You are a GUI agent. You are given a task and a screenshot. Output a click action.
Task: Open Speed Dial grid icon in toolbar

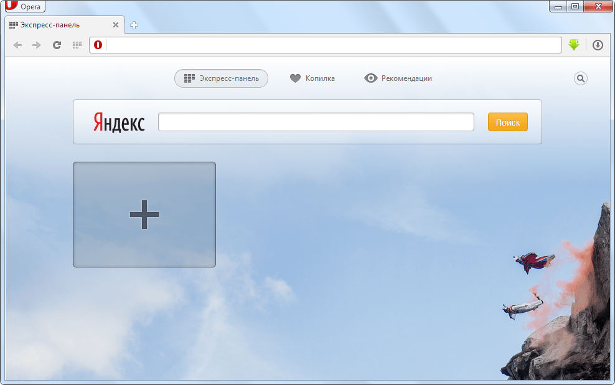(x=77, y=45)
